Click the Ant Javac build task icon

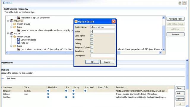pos(11,21)
